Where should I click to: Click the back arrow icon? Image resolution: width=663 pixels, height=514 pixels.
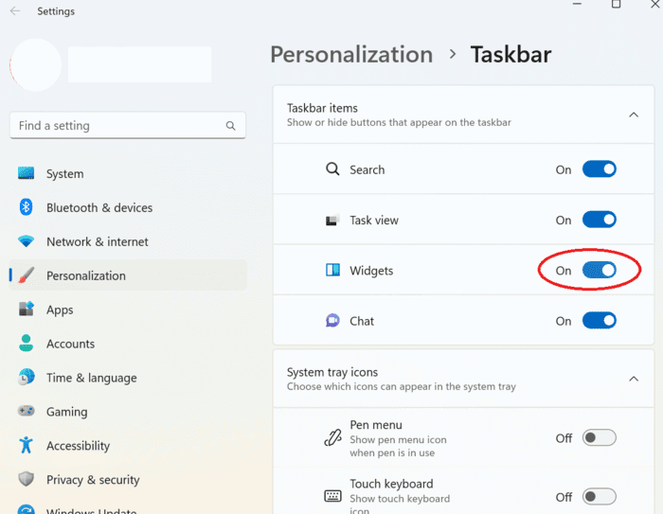pos(15,11)
